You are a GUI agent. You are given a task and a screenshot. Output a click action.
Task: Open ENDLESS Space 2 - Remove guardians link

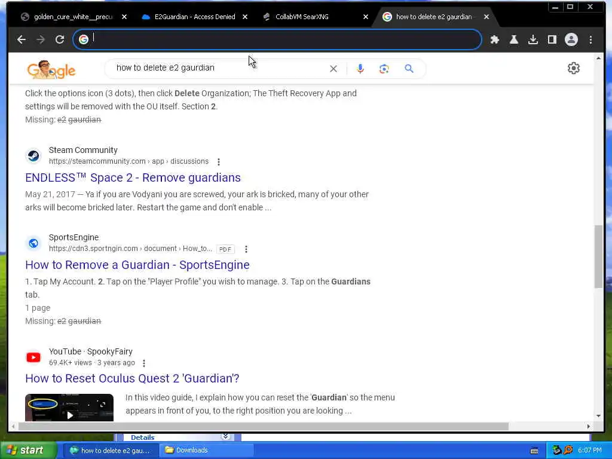(x=133, y=178)
